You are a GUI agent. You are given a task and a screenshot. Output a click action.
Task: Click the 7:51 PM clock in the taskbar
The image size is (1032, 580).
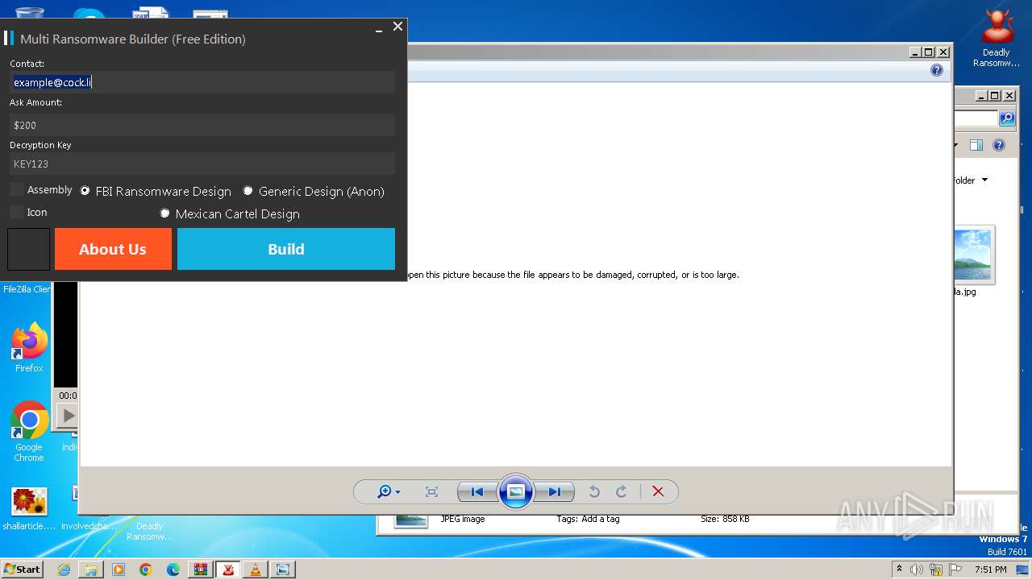(x=991, y=570)
